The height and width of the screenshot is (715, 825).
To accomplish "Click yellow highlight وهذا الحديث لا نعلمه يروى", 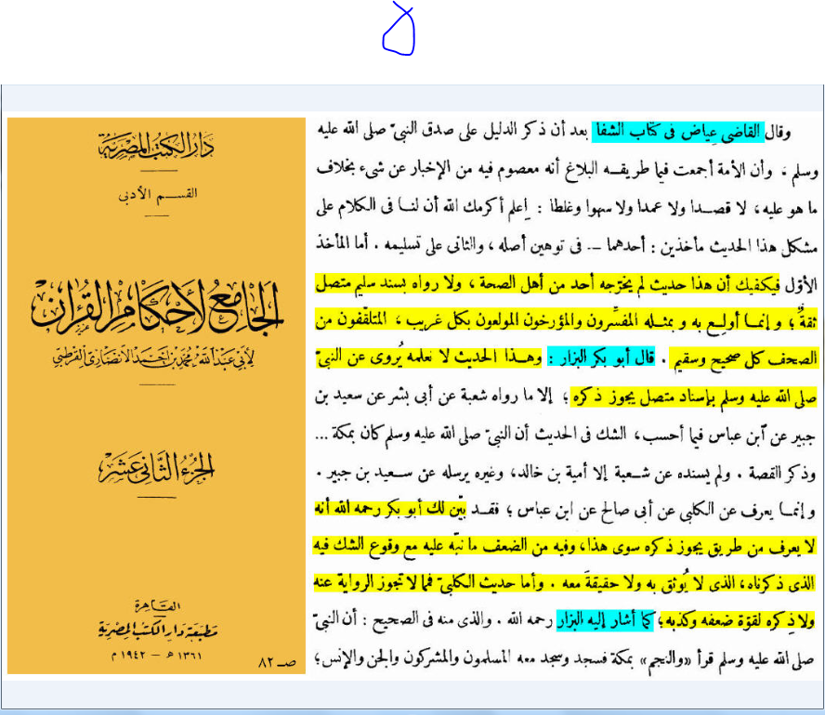I will (428, 358).
